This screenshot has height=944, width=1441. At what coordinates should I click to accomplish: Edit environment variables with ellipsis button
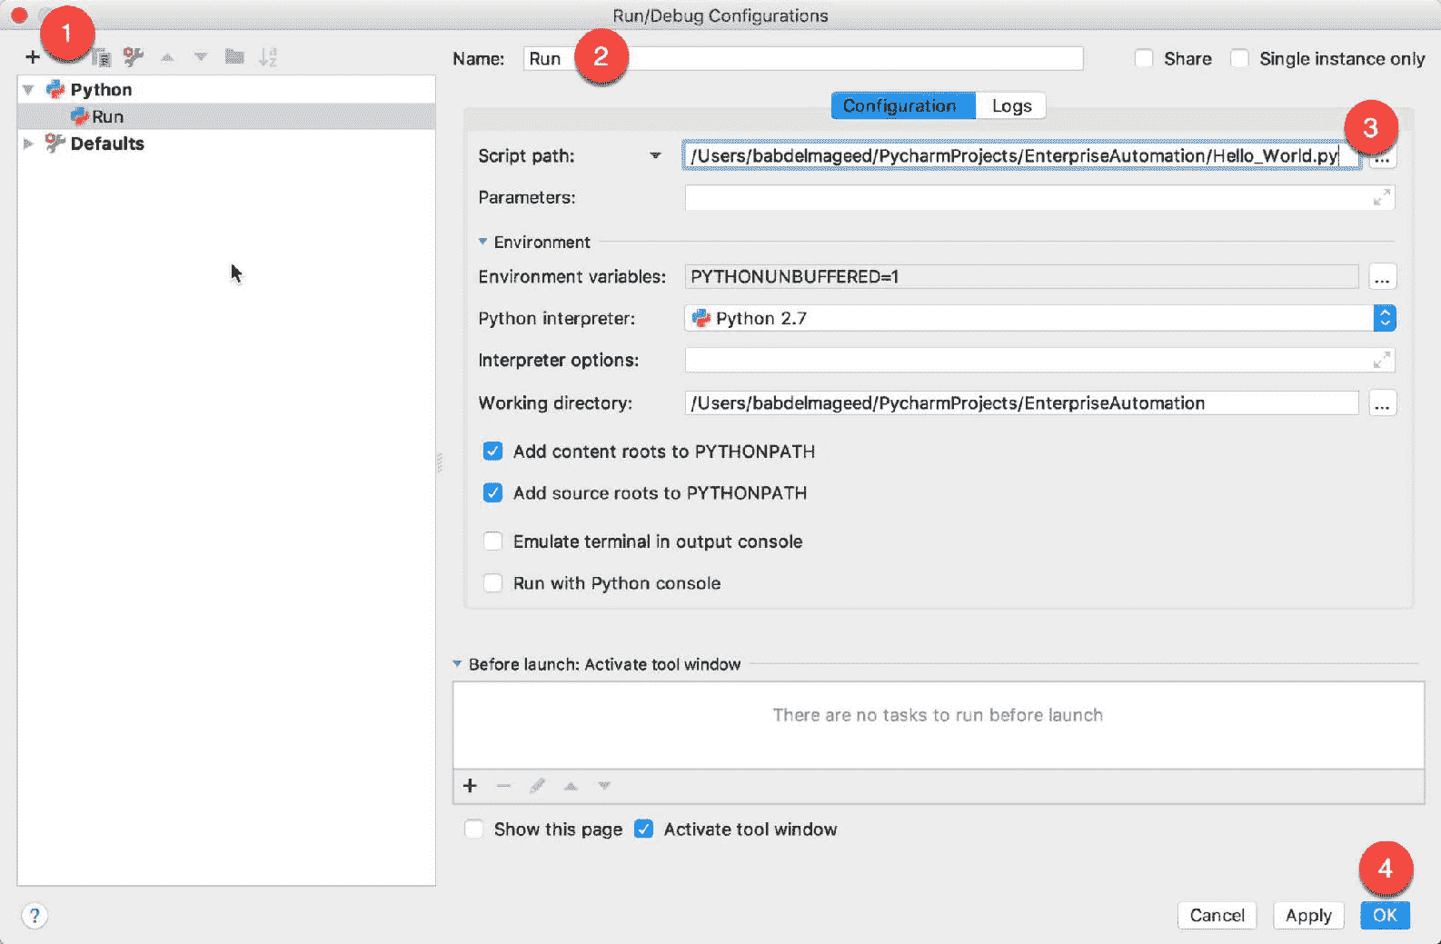[1382, 277]
